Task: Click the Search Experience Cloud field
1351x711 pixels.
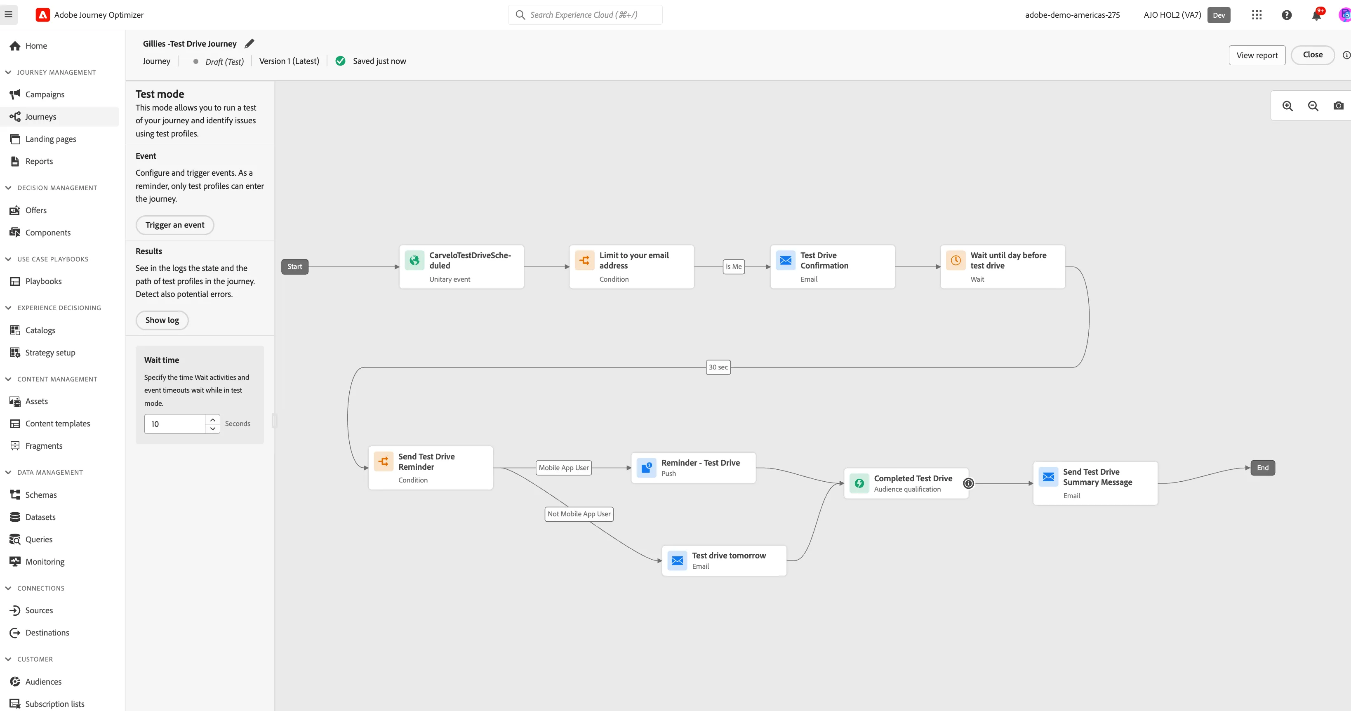Action: 585,15
